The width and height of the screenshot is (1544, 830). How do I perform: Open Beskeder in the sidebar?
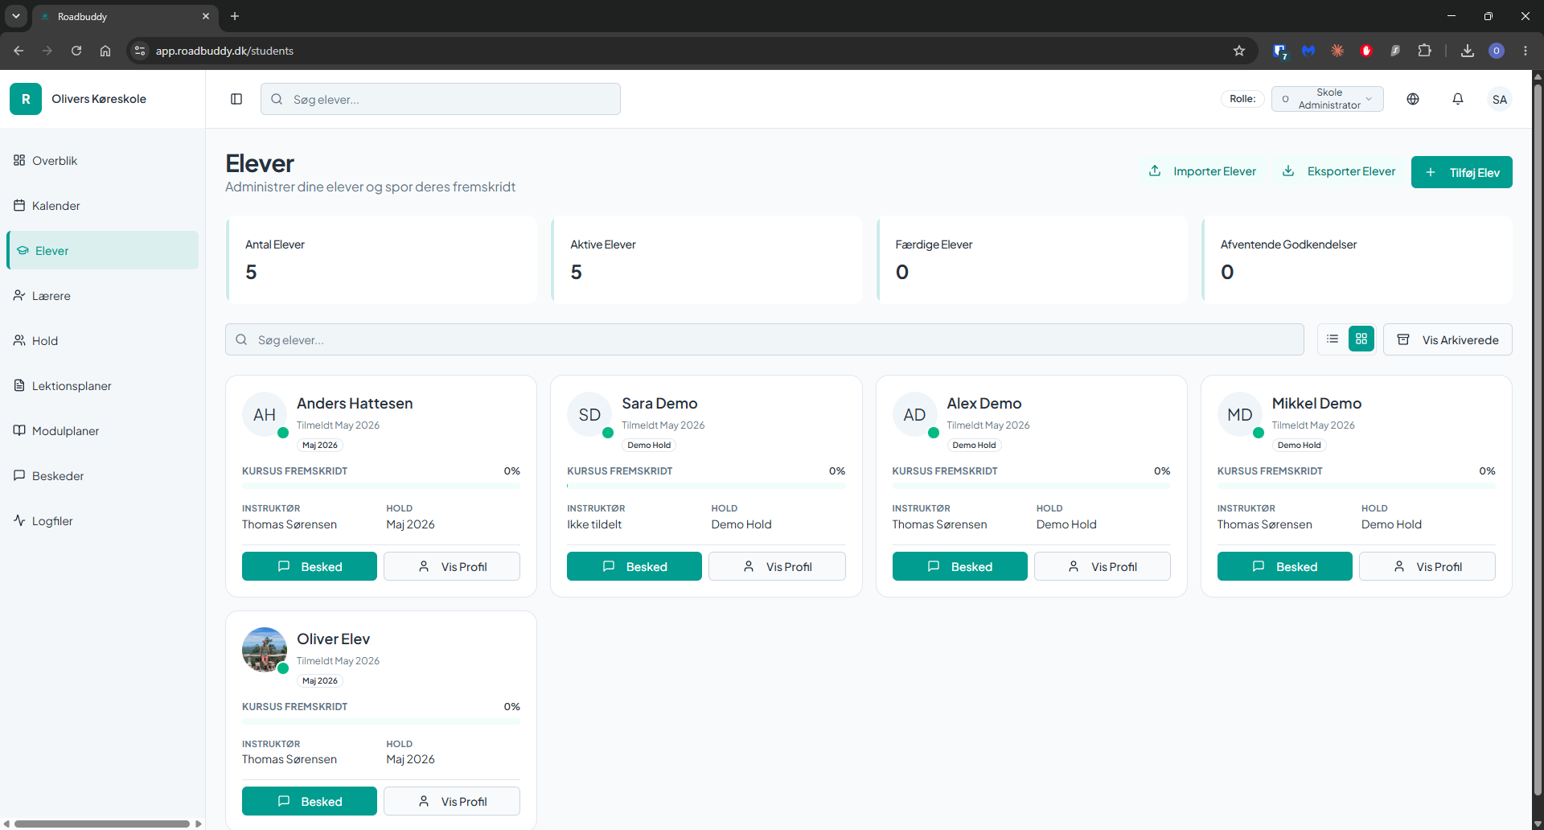[102, 476]
